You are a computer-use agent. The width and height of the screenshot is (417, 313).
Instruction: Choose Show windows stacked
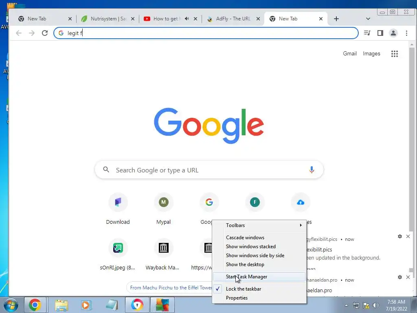point(259,247)
